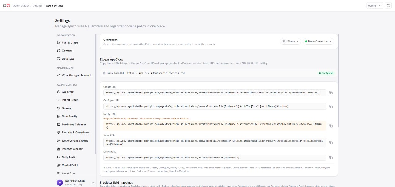The width and height of the screenshot is (395, 187).
Task: Click the Plan & Usage chart icon
Action: 59,42
